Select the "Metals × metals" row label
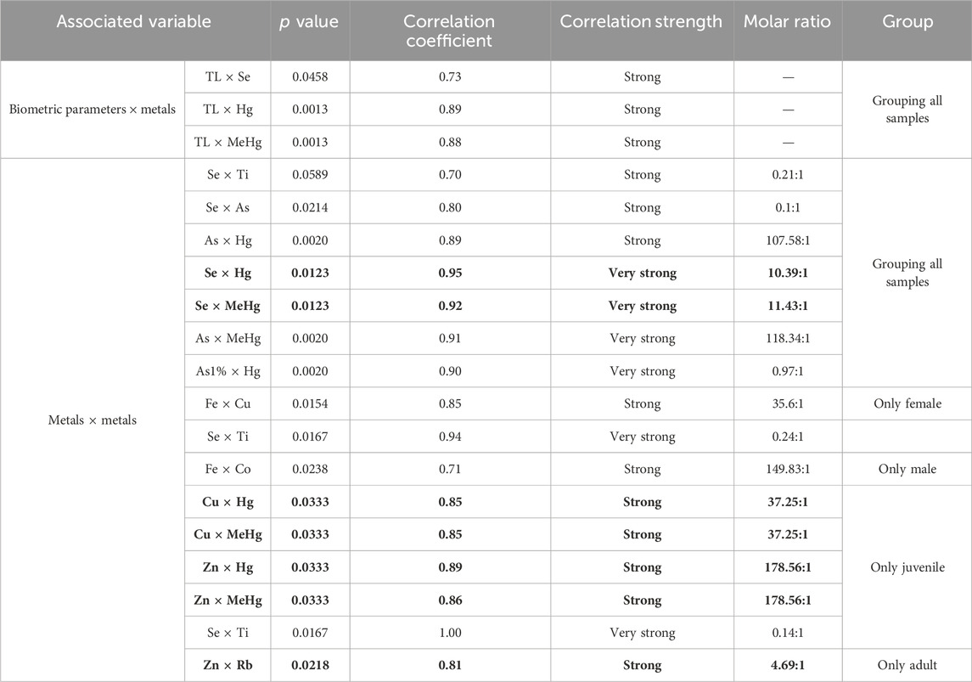This screenshot has height=682, width=972. click(93, 420)
